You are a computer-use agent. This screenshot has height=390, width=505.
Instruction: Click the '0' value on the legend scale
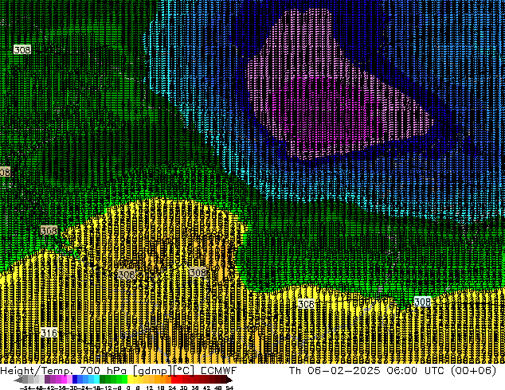tap(128, 388)
